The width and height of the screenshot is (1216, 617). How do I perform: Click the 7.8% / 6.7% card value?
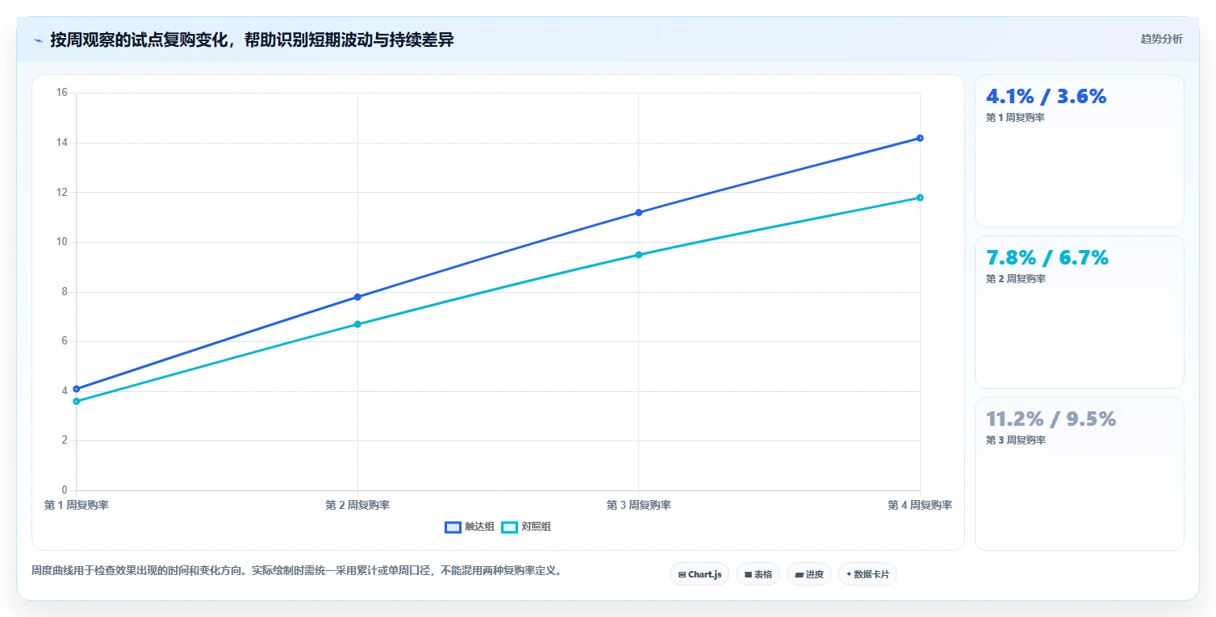click(x=1047, y=257)
